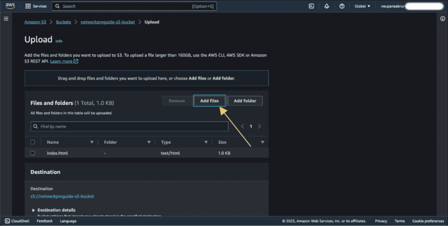Open the Info link beside Upload

[59, 41]
